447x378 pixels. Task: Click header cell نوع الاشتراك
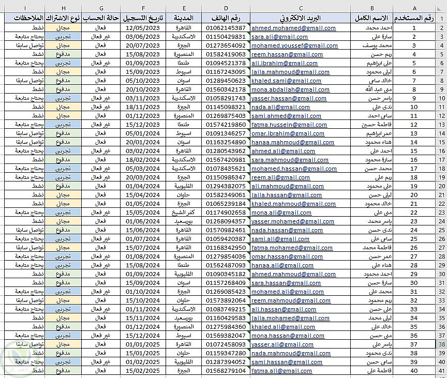63,19
